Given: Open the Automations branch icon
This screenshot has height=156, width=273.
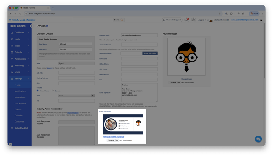Looking at the screenshot, I should tap(12, 59).
